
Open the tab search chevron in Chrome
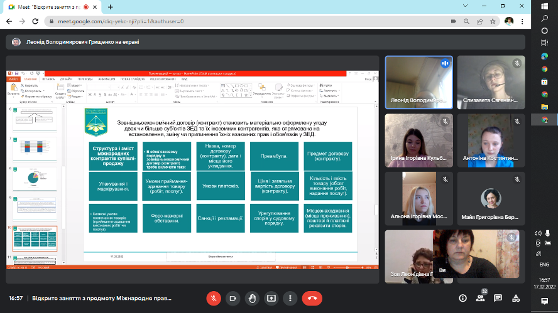[x=465, y=6]
